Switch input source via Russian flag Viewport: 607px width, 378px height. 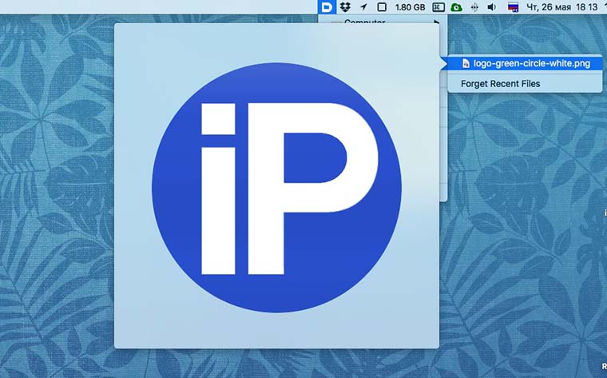coord(514,7)
